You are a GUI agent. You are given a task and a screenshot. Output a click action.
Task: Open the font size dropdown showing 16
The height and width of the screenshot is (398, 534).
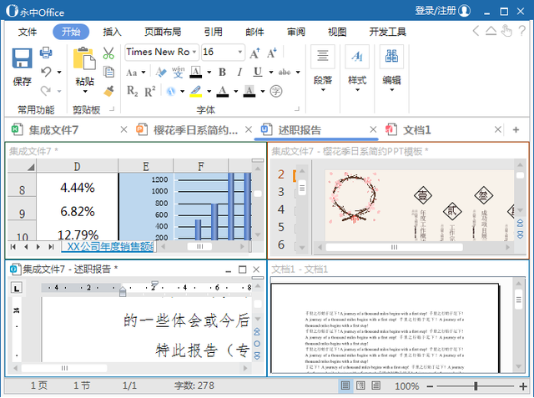point(239,52)
